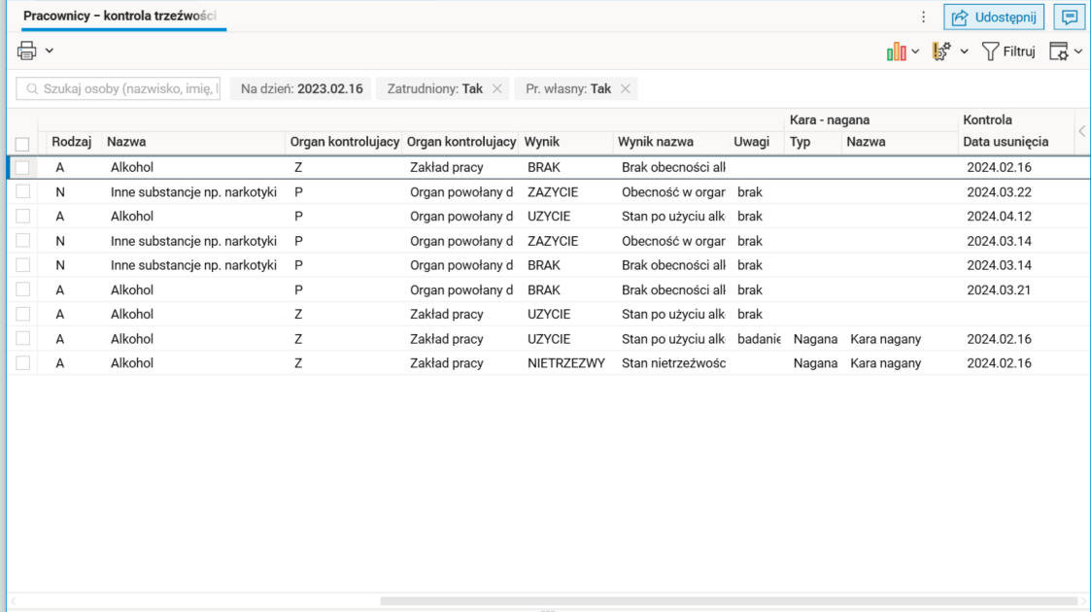Screen dimensions: 1091x612
Task: Check the row dated 2024.03.22
Action: (x=22, y=192)
